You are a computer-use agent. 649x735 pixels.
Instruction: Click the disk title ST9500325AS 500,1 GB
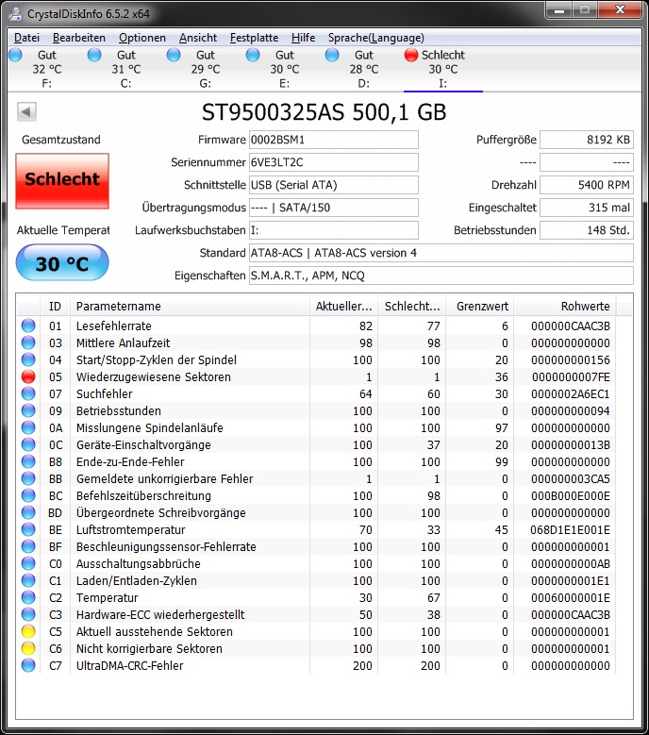pyautogui.click(x=324, y=112)
